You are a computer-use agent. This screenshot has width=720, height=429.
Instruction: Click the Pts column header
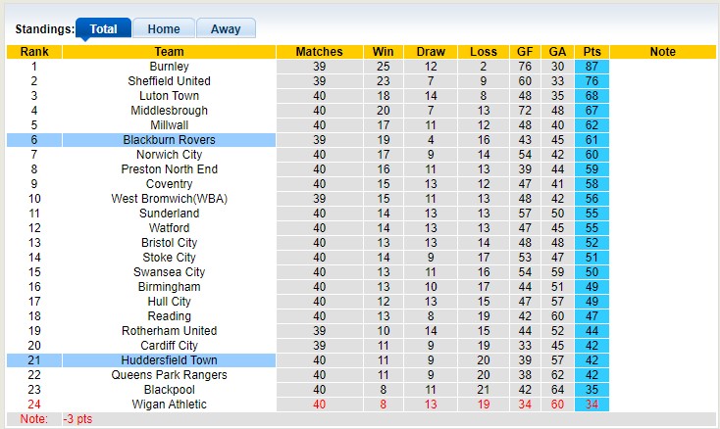[591, 52]
